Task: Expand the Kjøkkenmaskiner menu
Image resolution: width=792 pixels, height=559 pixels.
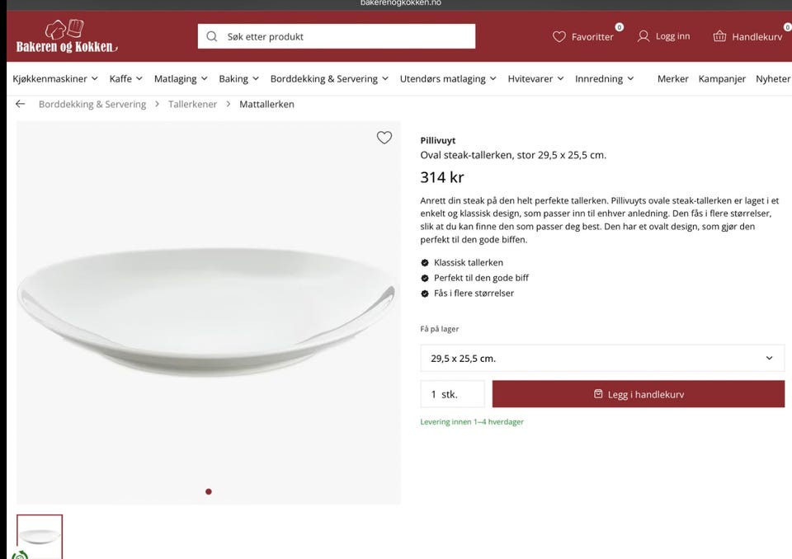Action: click(x=55, y=79)
